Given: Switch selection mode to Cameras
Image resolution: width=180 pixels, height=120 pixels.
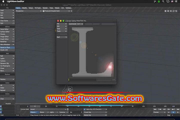Looking at the screenshot, I should [x=64, y=112].
